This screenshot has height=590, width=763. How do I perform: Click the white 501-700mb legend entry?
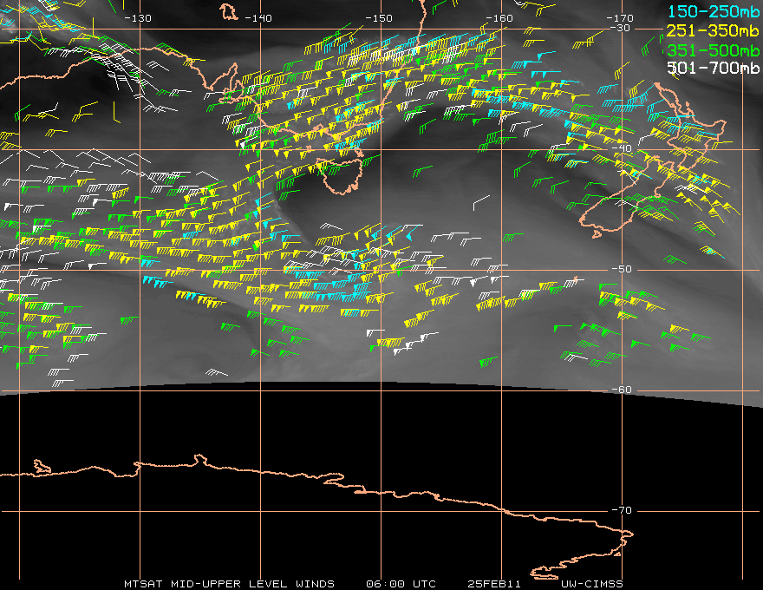713,68
